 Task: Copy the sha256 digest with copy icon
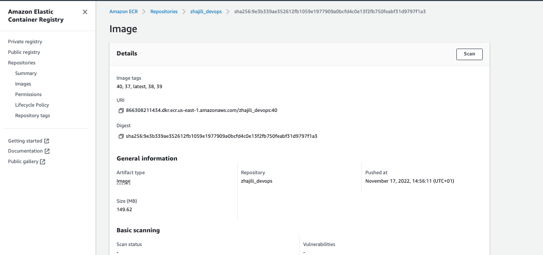[x=121, y=136]
